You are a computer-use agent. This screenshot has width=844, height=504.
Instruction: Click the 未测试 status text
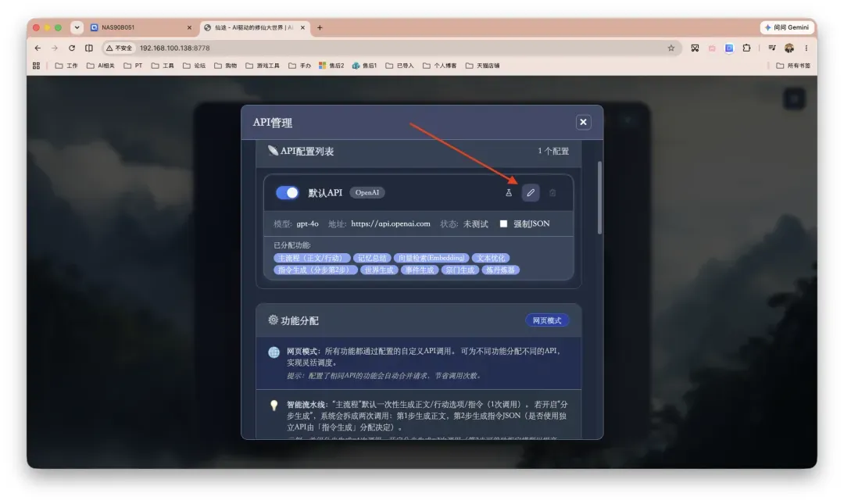pos(475,223)
